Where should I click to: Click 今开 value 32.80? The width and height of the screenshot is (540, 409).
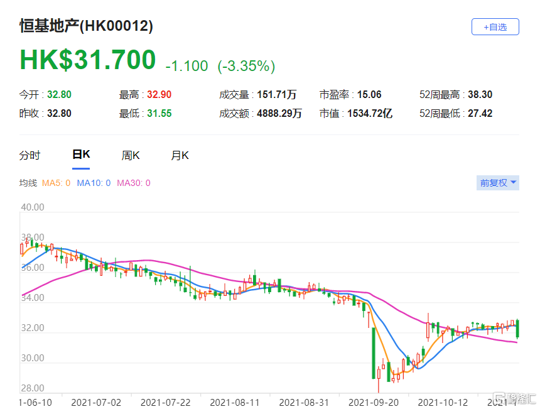[x=59, y=94]
